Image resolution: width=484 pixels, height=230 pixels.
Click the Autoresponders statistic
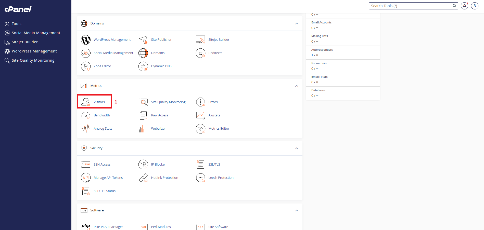pos(343,52)
